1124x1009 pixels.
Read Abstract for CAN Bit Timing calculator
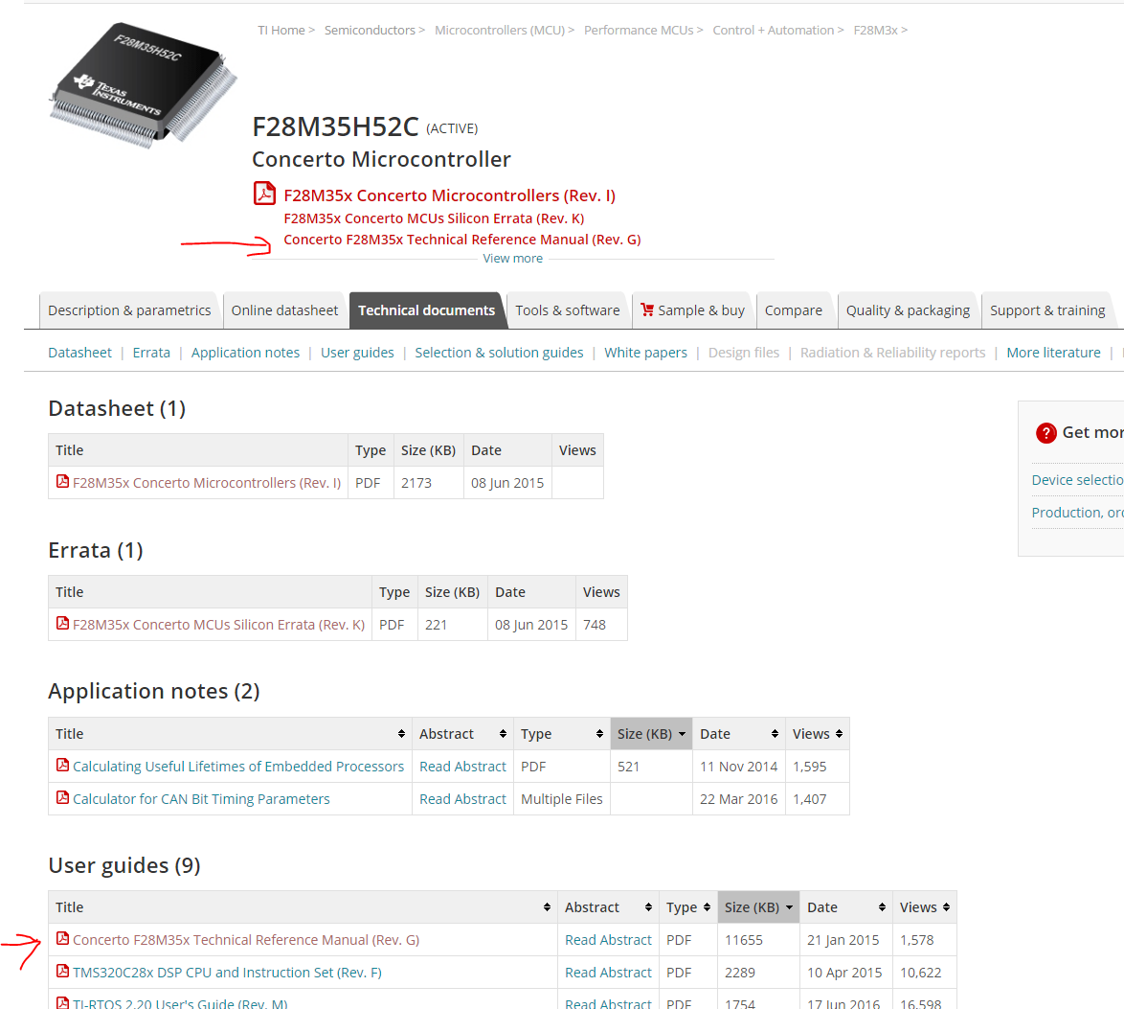point(462,799)
